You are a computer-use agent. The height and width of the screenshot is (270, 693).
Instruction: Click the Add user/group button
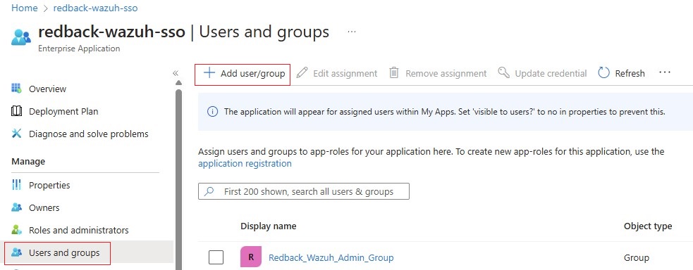(243, 74)
